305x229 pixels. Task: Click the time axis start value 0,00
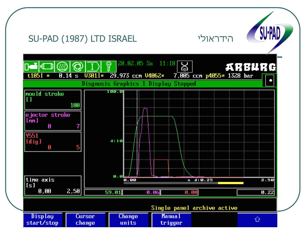(45, 191)
